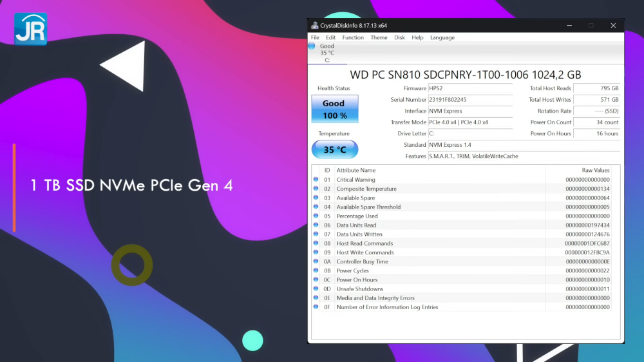Screen dimensions: 644x362
Task: Click the Firmware value field HPS2
Action: (470, 88)
